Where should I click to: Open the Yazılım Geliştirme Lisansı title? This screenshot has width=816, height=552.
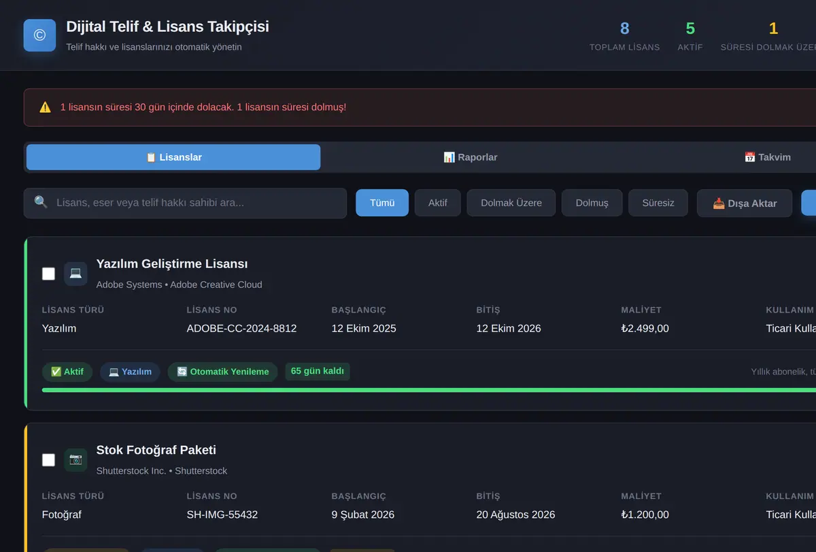tap(172, 264)
